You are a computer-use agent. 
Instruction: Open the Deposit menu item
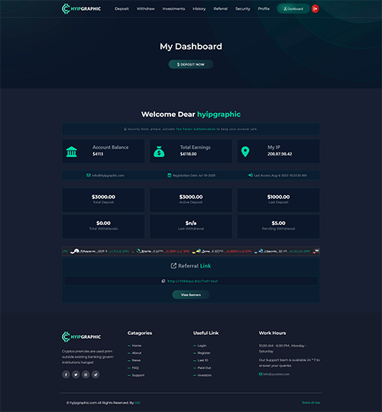pos(121,8)
